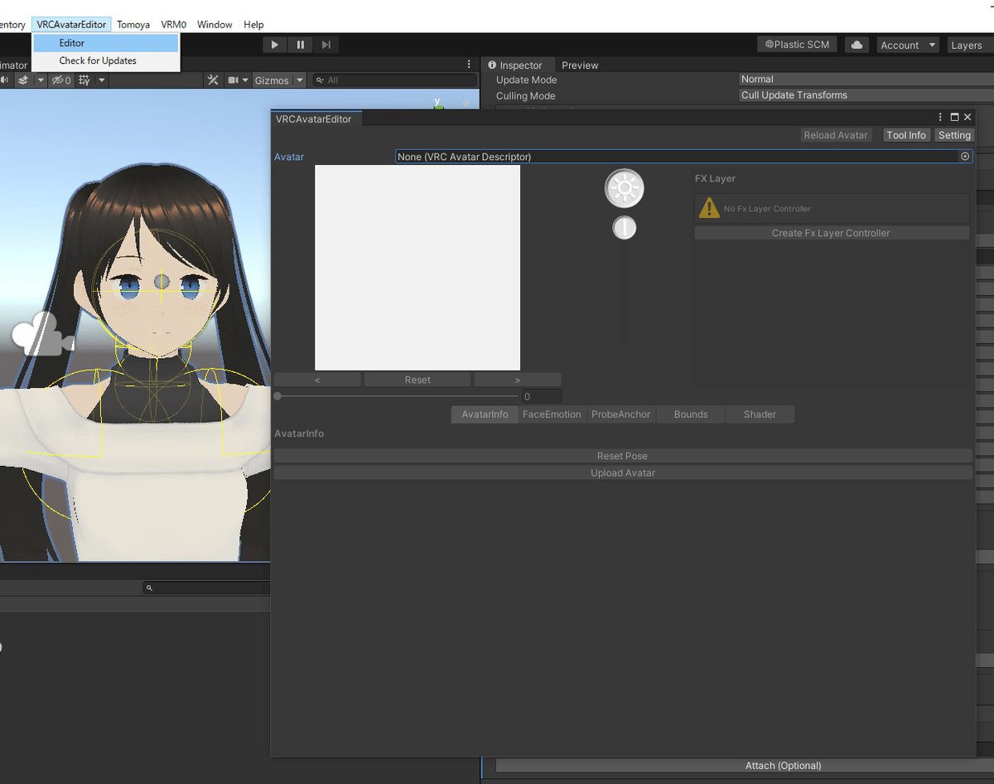Toggle hidden objects visibility counter

[61, 80]
